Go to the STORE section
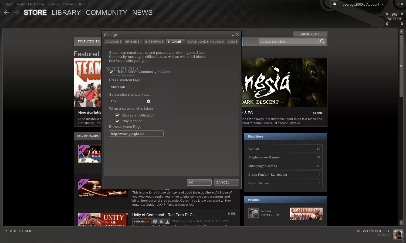This screenshot has width=406, height=243. pos(35,13)
